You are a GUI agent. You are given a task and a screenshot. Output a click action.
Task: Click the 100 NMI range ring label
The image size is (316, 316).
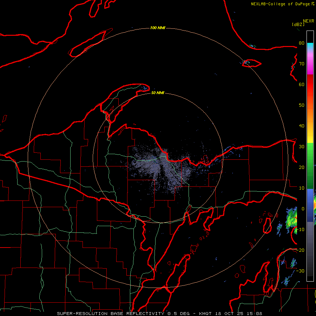click(158, 28)
